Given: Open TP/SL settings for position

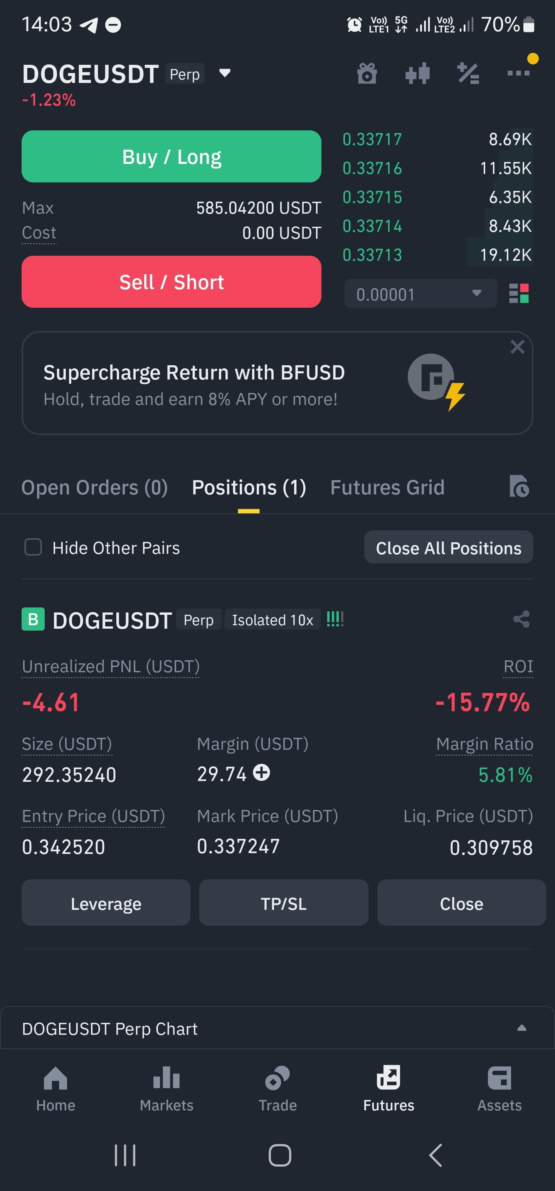Looking at the screenshot, I should click(x=283, y=903).
